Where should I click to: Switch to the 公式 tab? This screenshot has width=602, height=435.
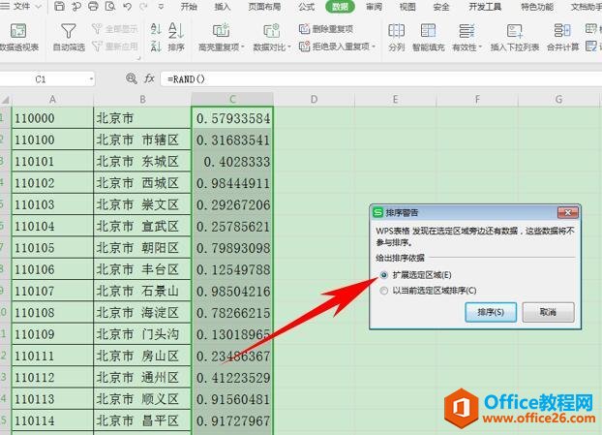pos(307,7)
